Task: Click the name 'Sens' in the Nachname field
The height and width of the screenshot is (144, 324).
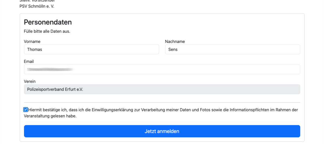Action: click(173, 50)
